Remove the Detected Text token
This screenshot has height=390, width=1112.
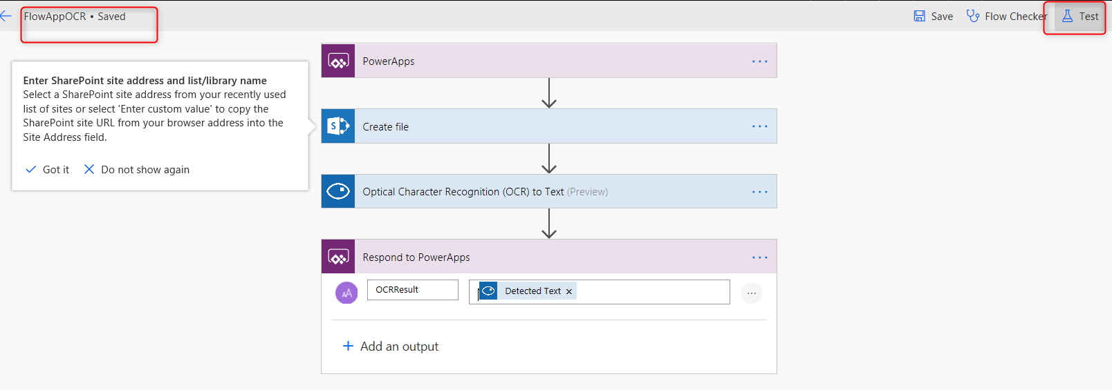pos(569,292)
